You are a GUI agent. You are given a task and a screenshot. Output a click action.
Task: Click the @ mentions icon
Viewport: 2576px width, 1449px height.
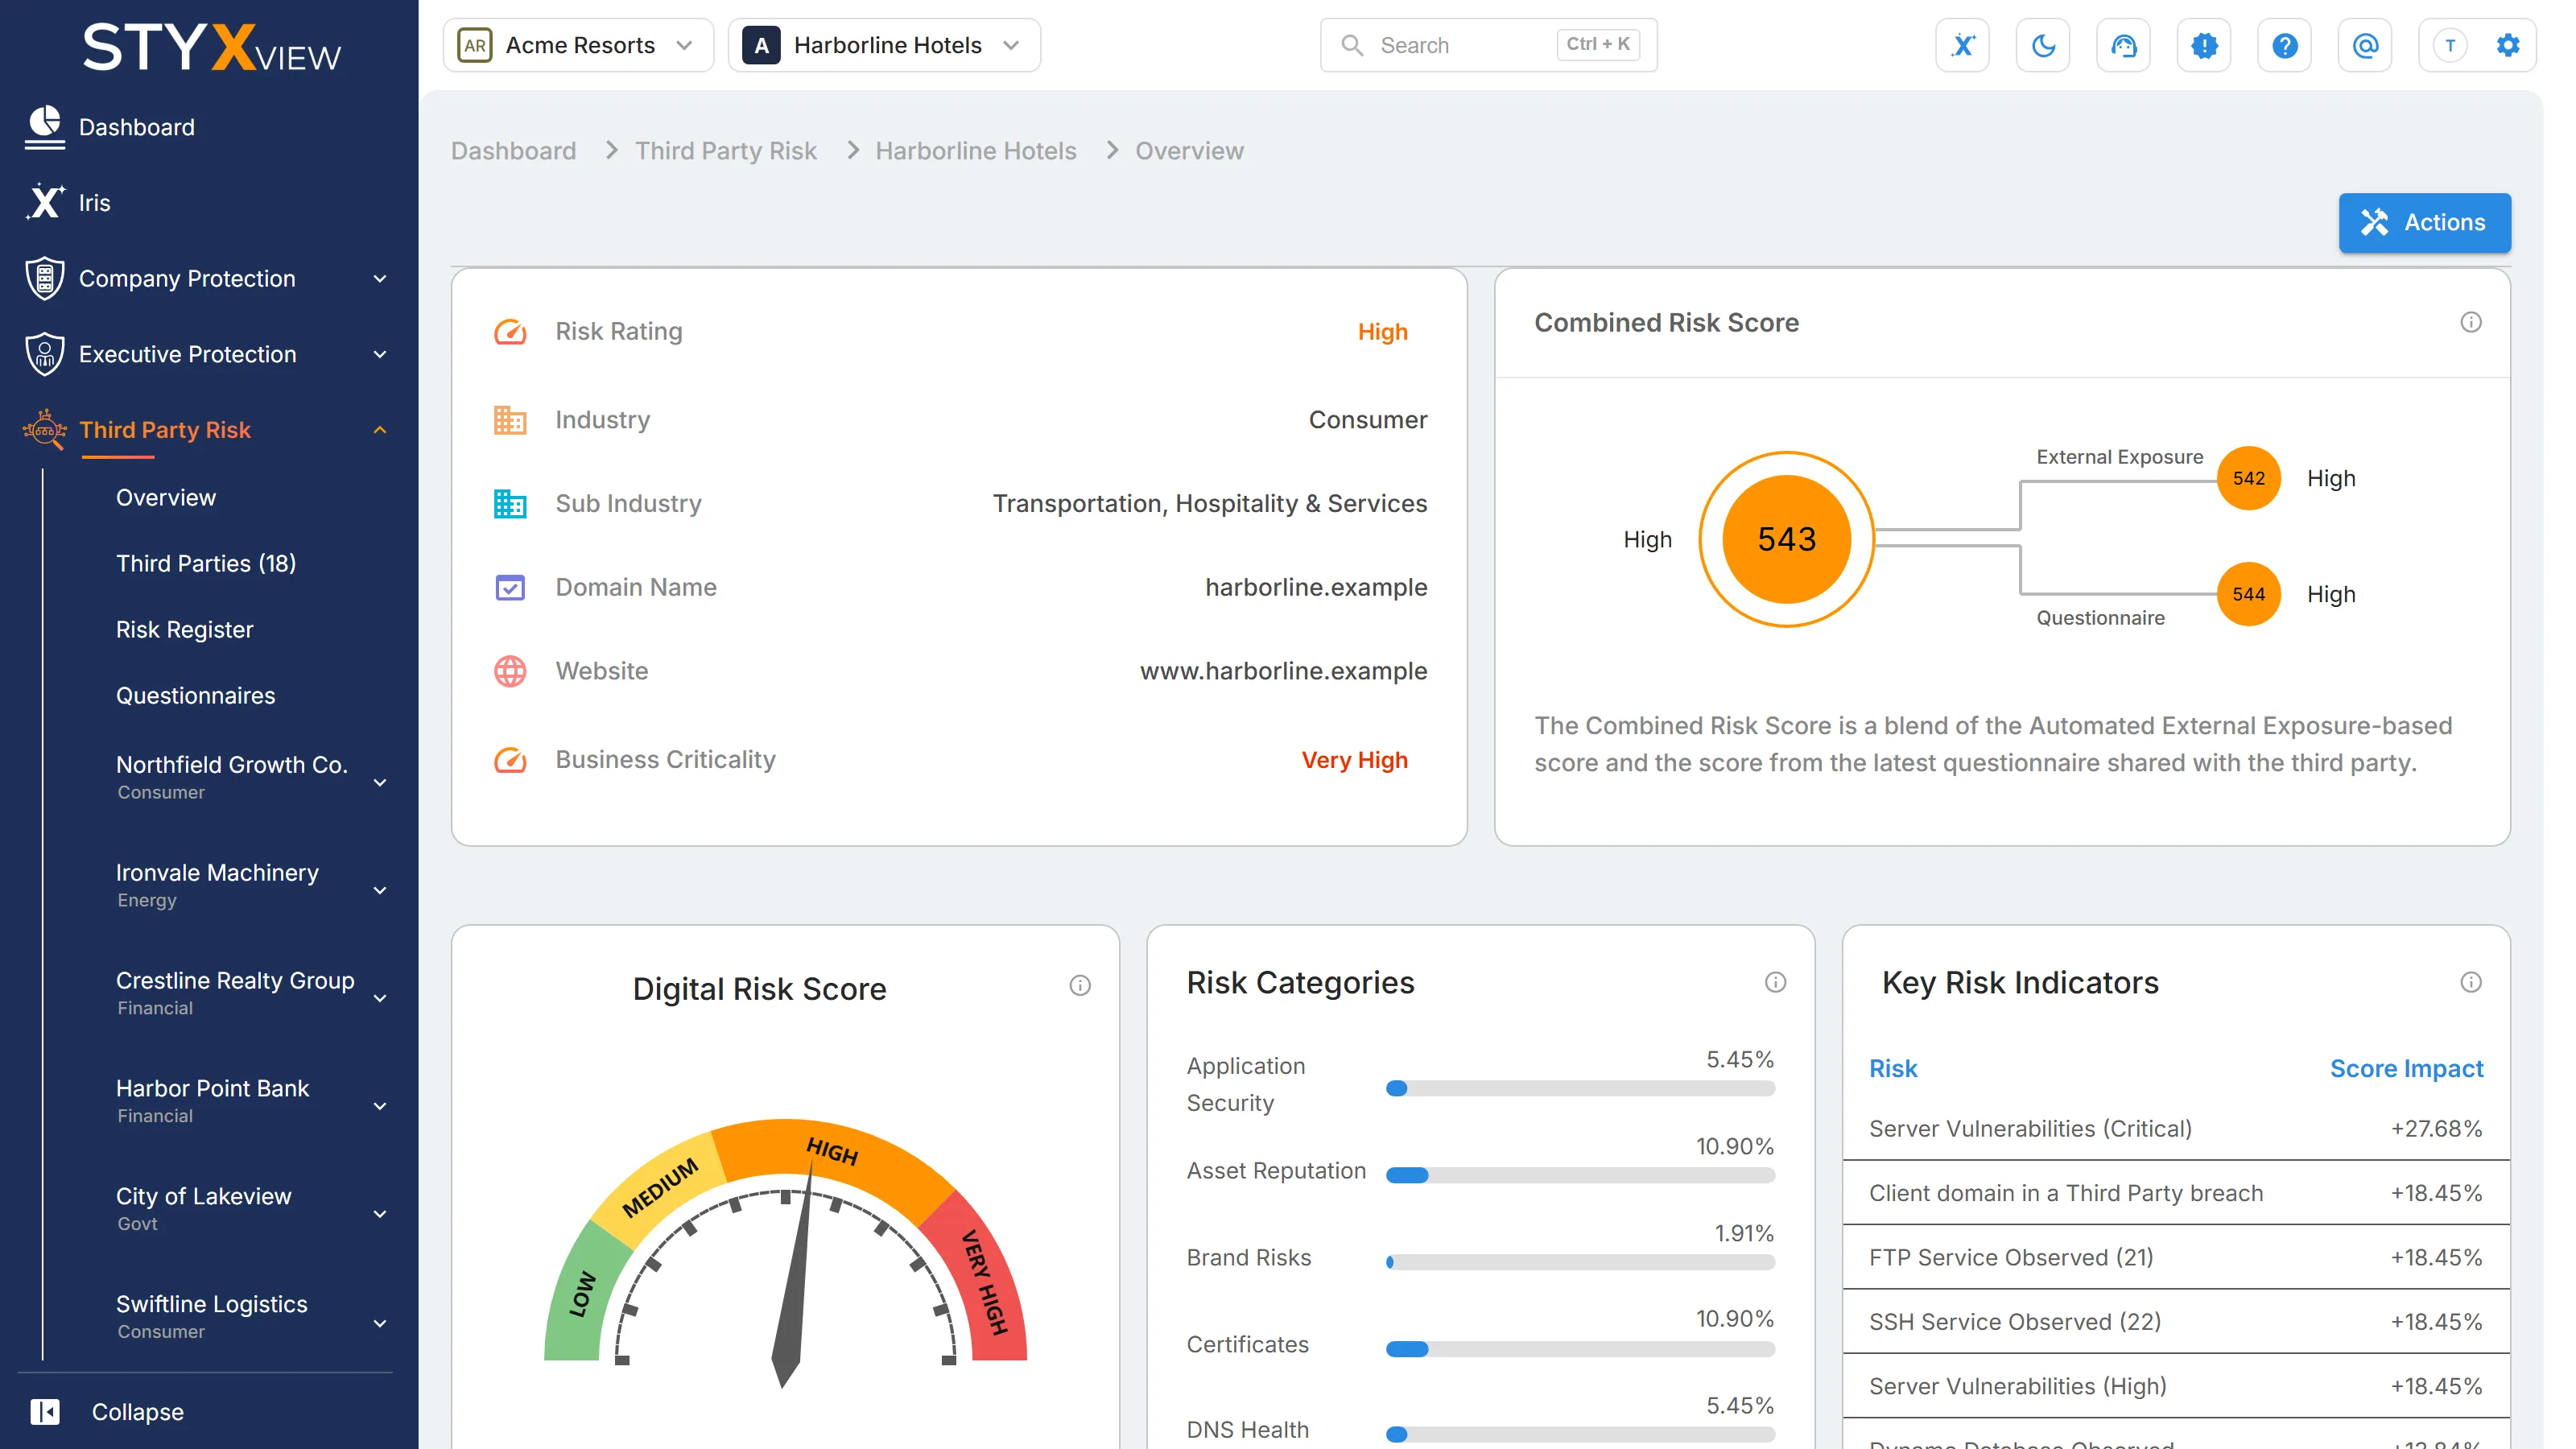[2365, 45]
